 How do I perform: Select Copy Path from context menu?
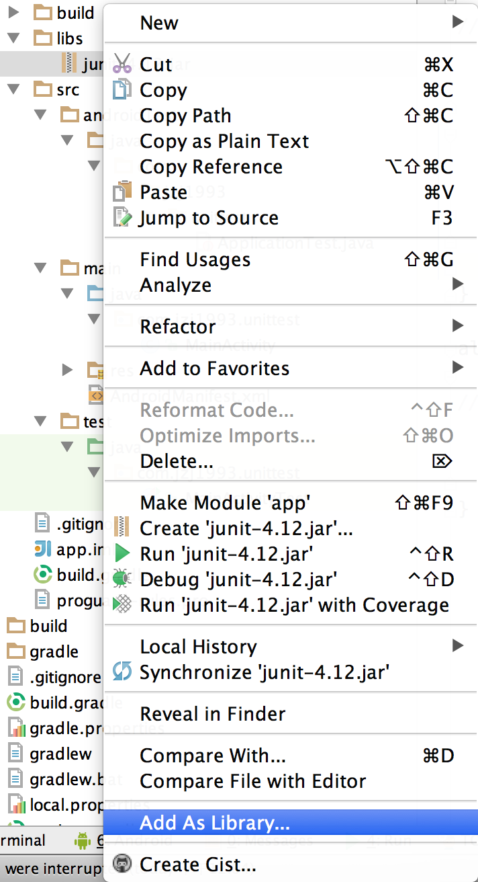[185, 115]
